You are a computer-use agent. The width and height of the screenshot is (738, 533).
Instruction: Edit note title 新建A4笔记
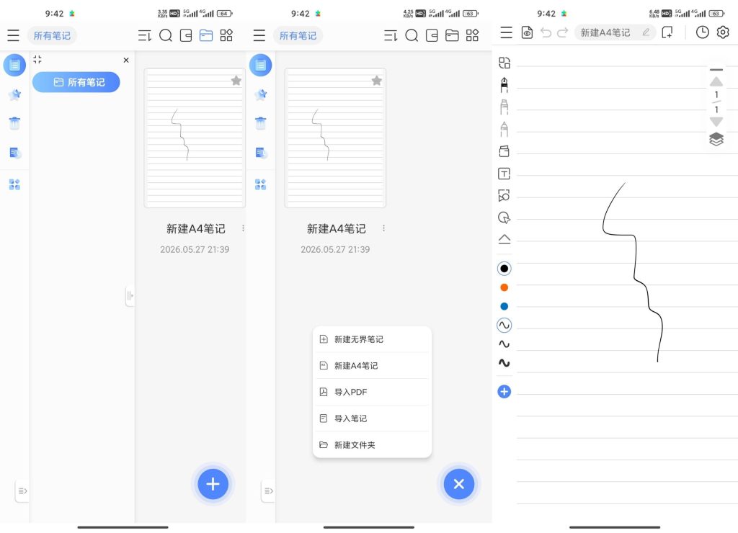(x=615, y=32)
